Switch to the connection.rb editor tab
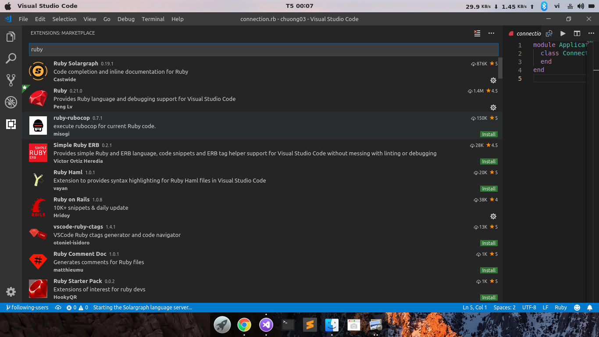The height and width of the screenshot is (337, 599). pos(524,33)
